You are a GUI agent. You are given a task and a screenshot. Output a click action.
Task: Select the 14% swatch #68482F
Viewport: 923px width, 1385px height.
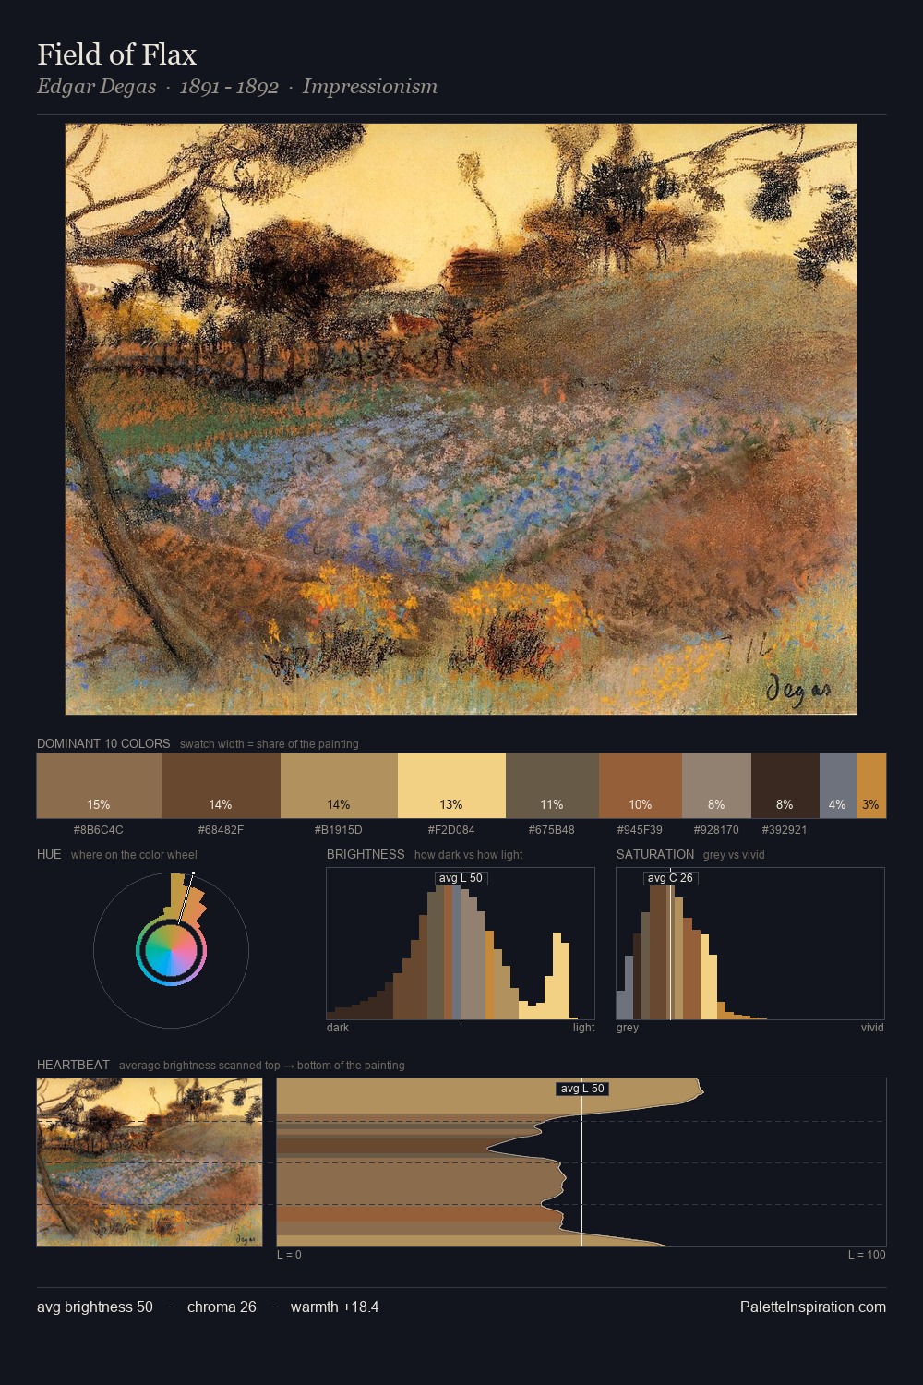click(x=221, y=786)
